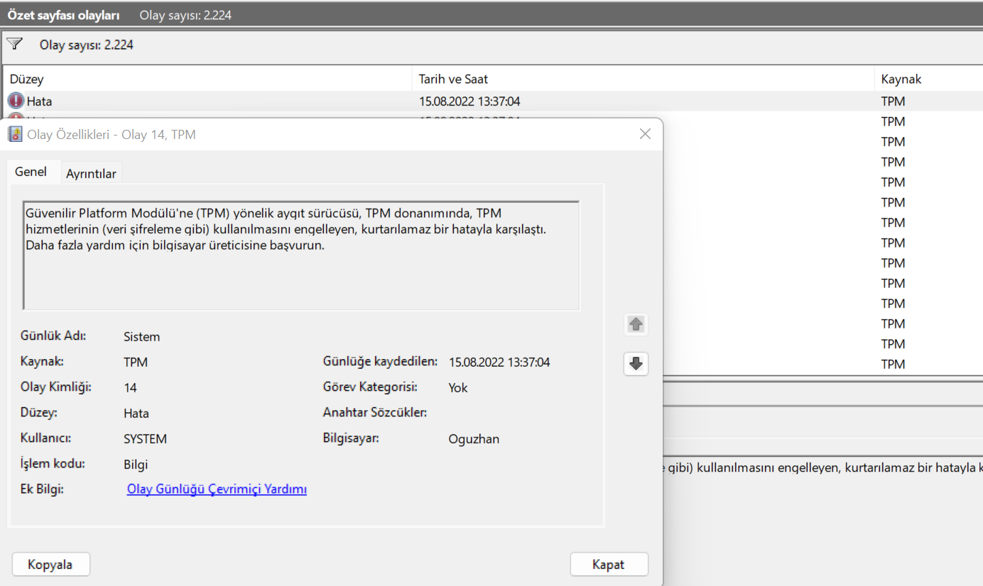Switch to the Genel tab
Image resolution: width=983 pixels, height=586 pixels.
tap(31, 172)
